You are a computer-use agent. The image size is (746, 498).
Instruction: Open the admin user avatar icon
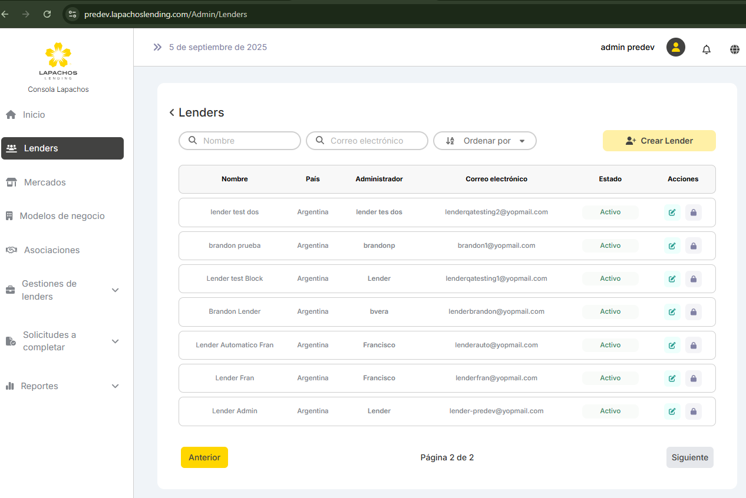click(x=675, y=48)
